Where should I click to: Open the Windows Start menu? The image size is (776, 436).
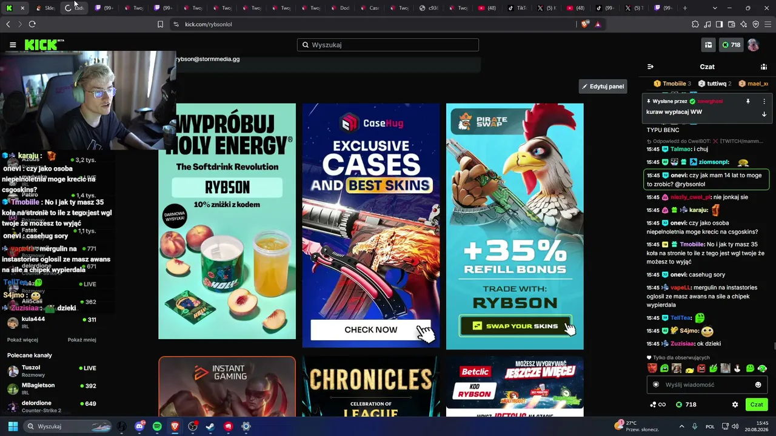[x=13, y=426]
